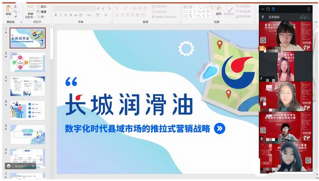Click the bullet list icon

[117, 8]
